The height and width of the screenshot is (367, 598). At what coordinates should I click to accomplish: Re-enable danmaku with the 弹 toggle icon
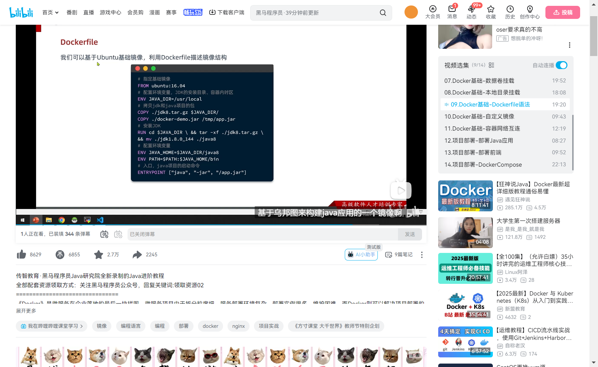pos(104,234)
